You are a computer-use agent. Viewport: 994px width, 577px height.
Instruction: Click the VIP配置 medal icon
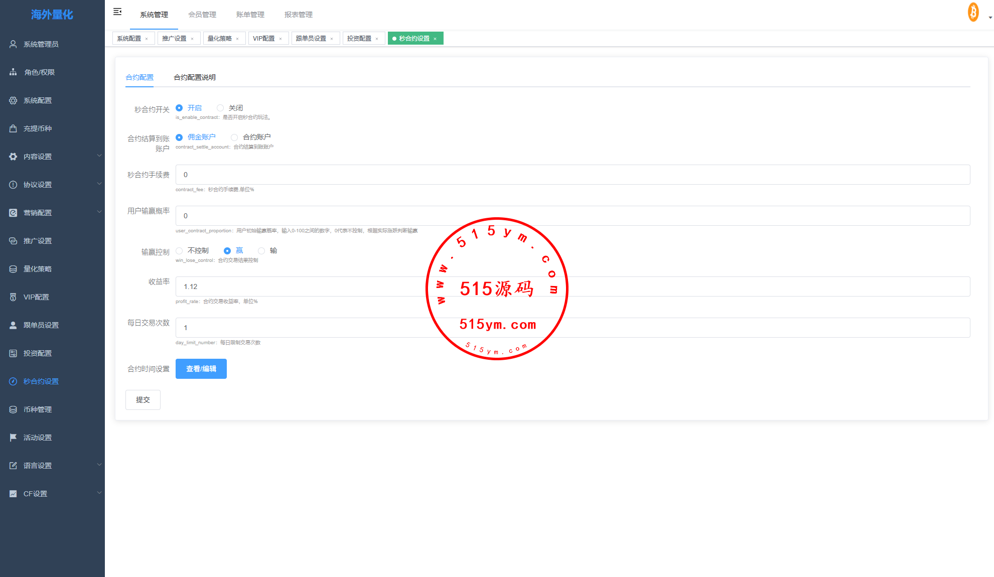13,297
